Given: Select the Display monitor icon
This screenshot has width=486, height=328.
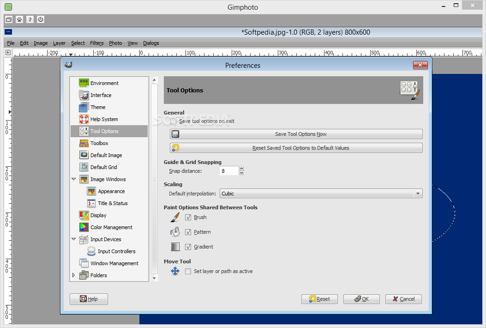Looking at the screenshot, I should 84,215.
